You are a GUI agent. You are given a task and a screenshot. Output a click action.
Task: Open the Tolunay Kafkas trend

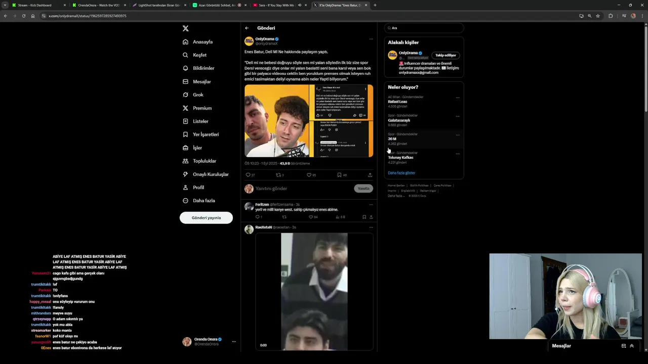point(400,158)
